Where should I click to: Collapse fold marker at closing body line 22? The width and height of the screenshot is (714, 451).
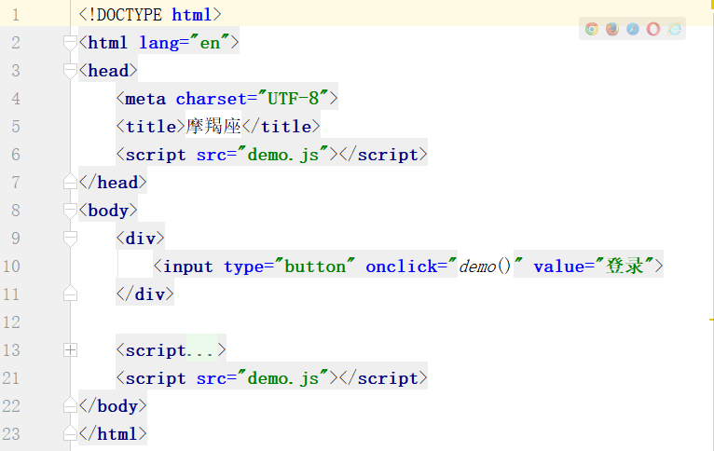[70, 405]
